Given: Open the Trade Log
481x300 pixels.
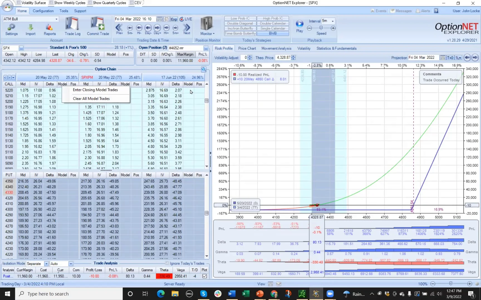Looking at the screenshot, I should 72,26.
